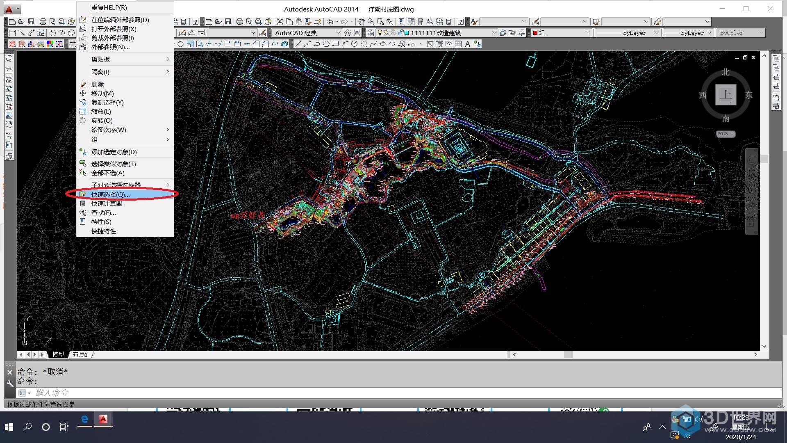Open the layer dropdown 1111111改造建筑

(437, 33)
